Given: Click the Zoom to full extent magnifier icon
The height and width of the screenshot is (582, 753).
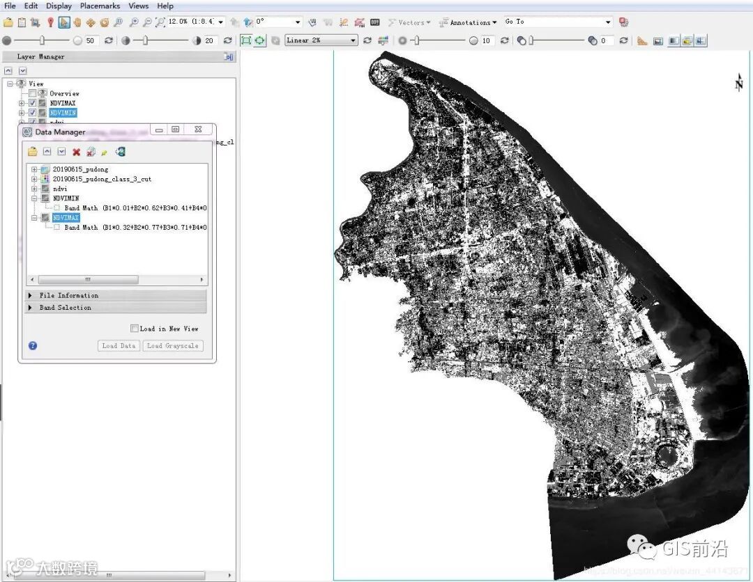Looking at the screenshot, I should (x=160, y=22).
